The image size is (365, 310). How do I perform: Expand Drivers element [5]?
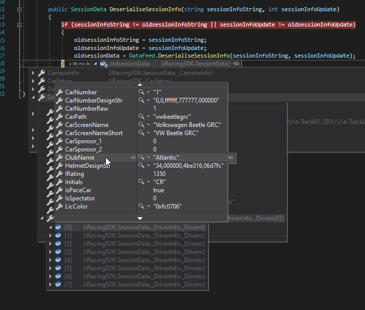click(50, 268)
